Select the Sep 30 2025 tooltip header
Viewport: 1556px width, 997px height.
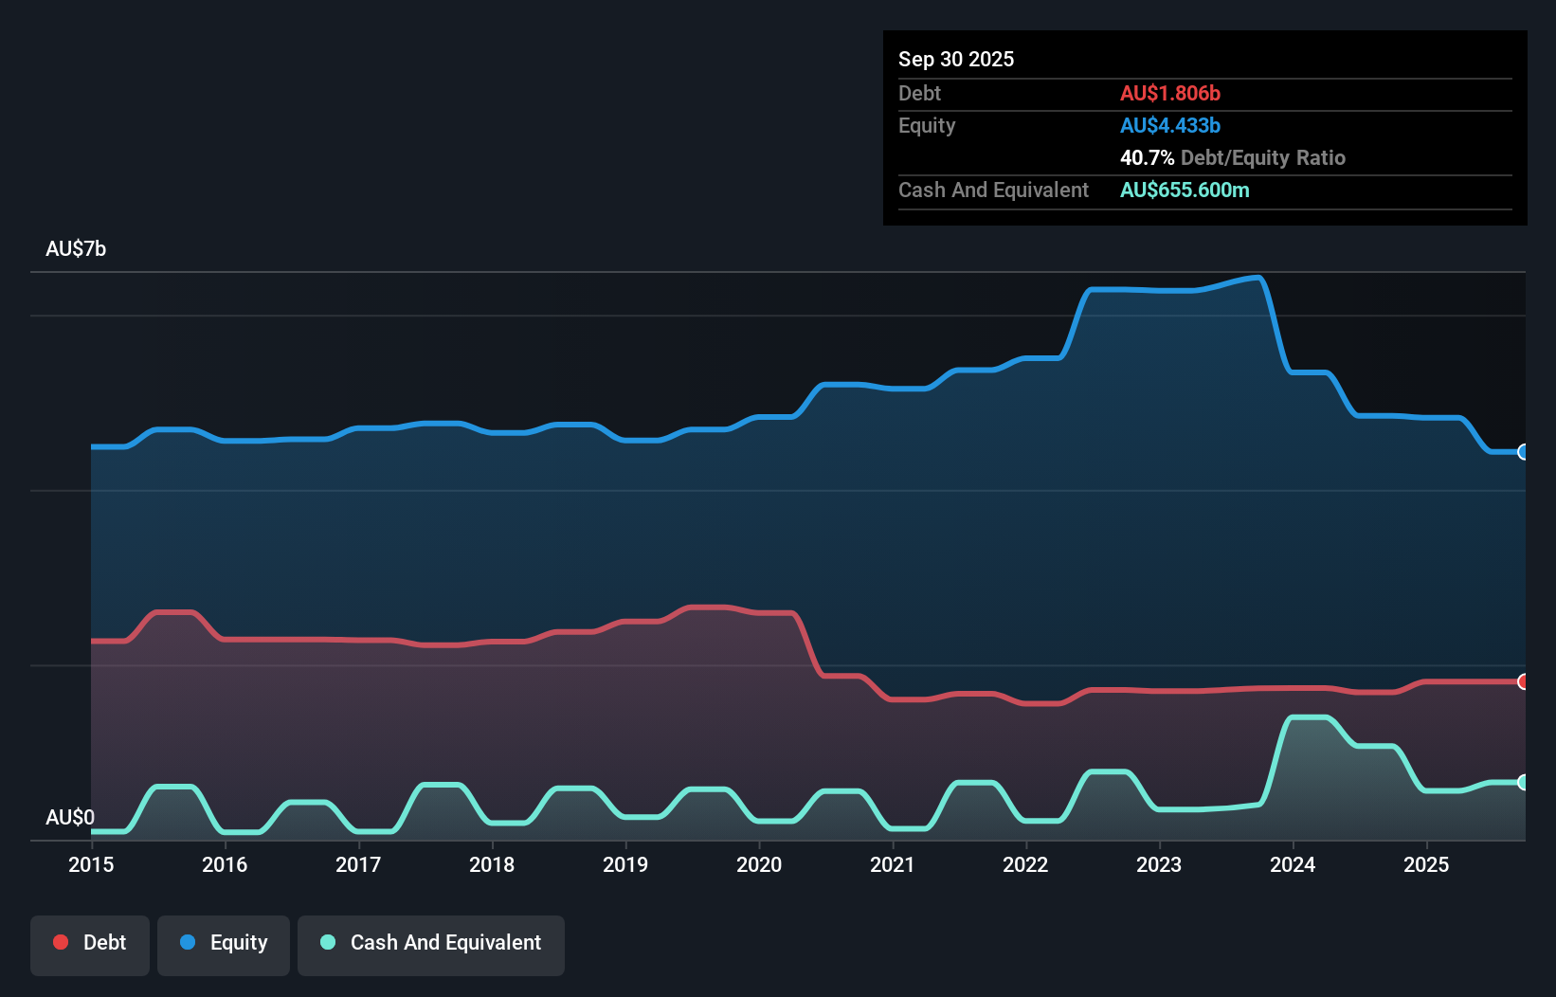957,59
